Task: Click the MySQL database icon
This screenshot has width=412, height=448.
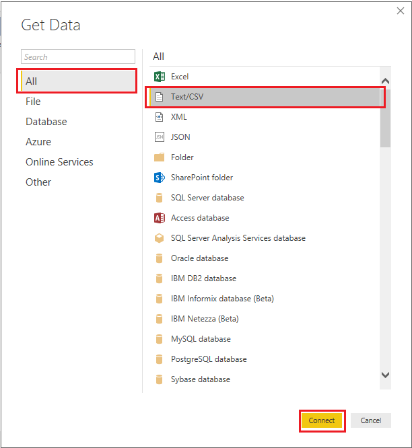Action: tap(160, 339)
